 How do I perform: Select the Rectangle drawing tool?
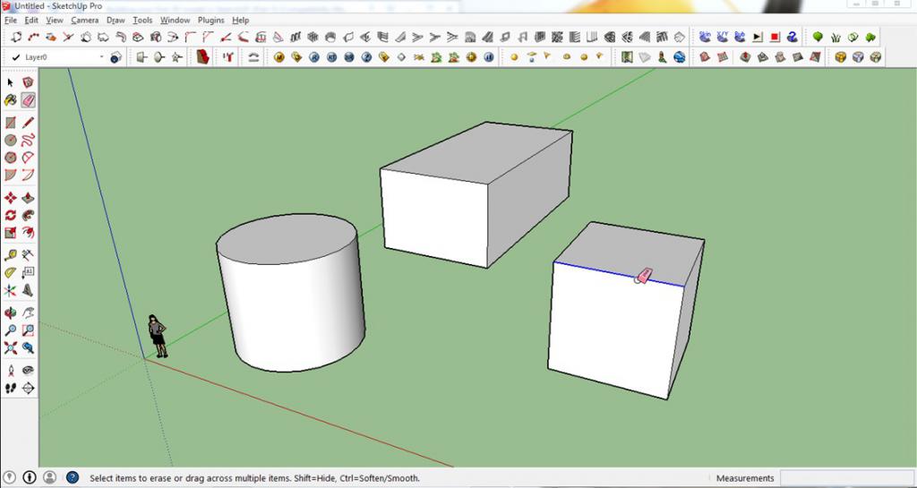tap(11, 123)
